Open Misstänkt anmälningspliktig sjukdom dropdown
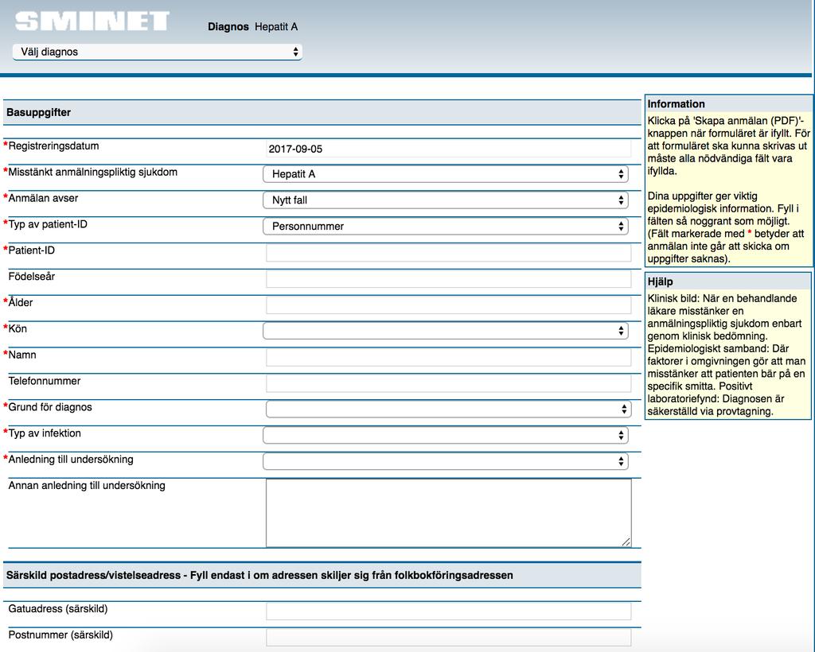Screen dimensions: 815x652 (446, 174)
